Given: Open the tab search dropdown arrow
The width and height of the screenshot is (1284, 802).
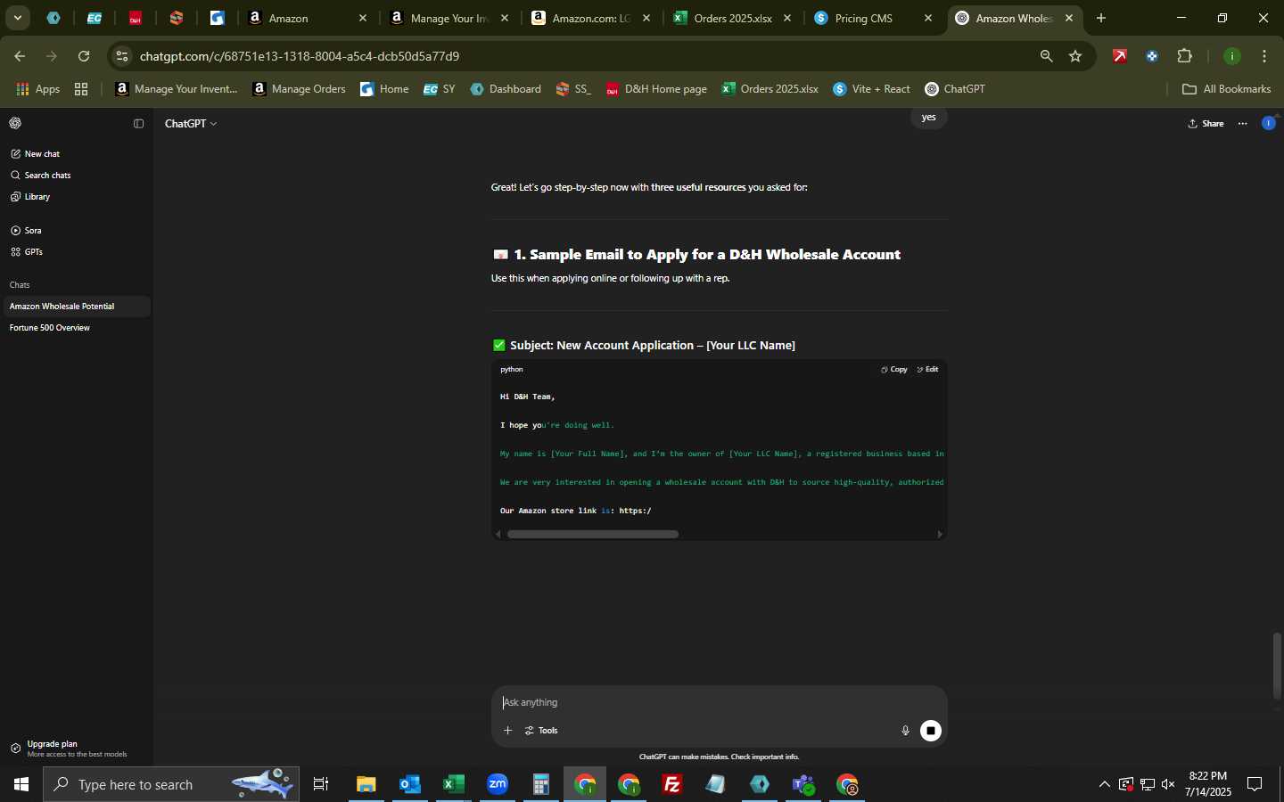Looking at the screenshot, I should (17, 18).
